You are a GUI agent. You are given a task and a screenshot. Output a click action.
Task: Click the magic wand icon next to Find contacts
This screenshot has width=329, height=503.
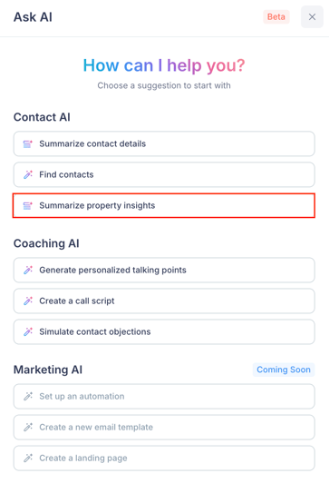click(28, 175)
